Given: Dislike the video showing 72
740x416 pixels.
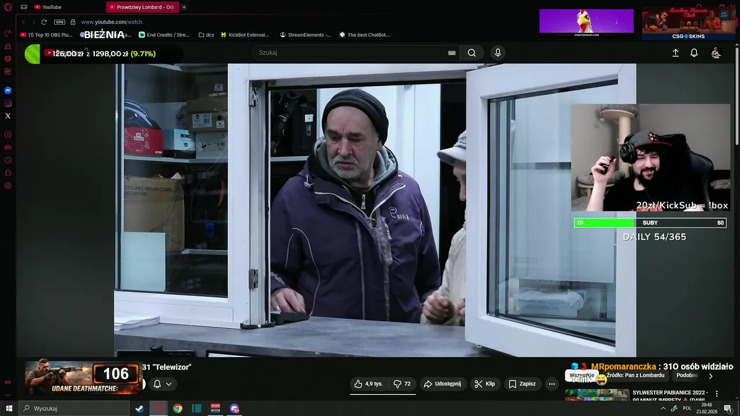Looking at the screenshot, I should pos(402,384).
